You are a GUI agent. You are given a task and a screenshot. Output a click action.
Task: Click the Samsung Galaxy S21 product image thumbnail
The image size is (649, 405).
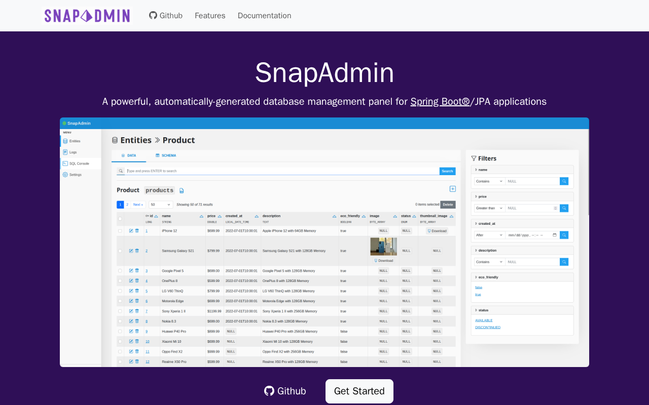(383, 247)
